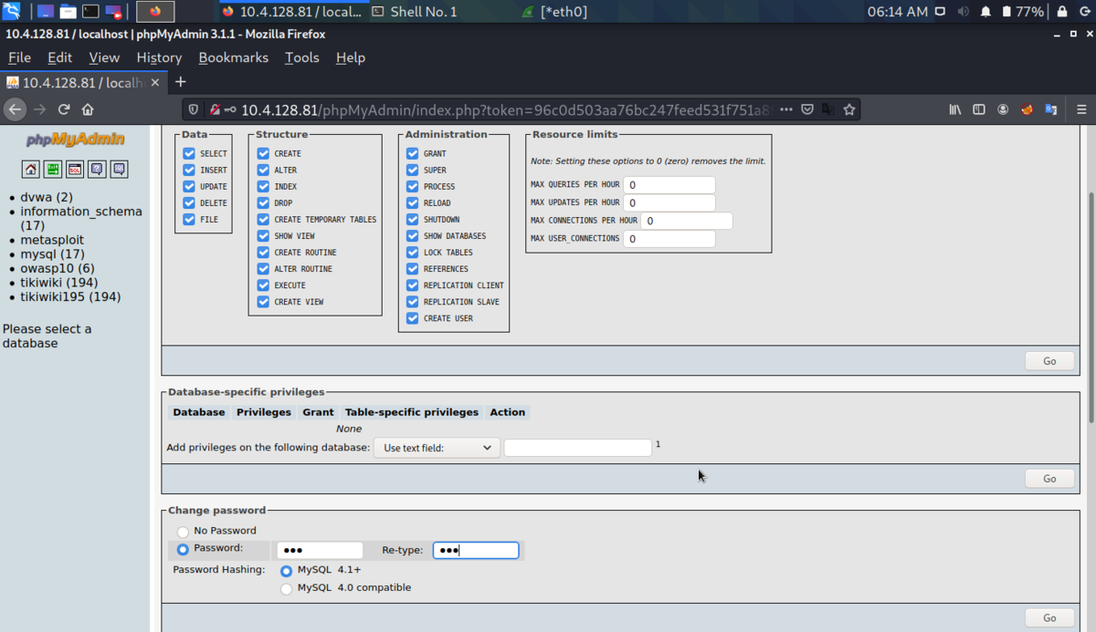Launch terminal from top panel
The height and width of the screenshot is (632, 1096).
tap(90, 12)
